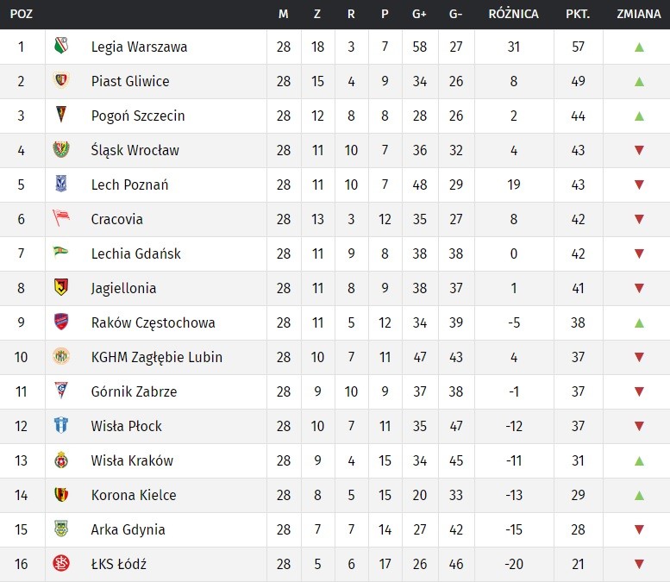Click the ŁKS Łódź club logo
This screenshot has width=670, height=582.
coord(61,564)
